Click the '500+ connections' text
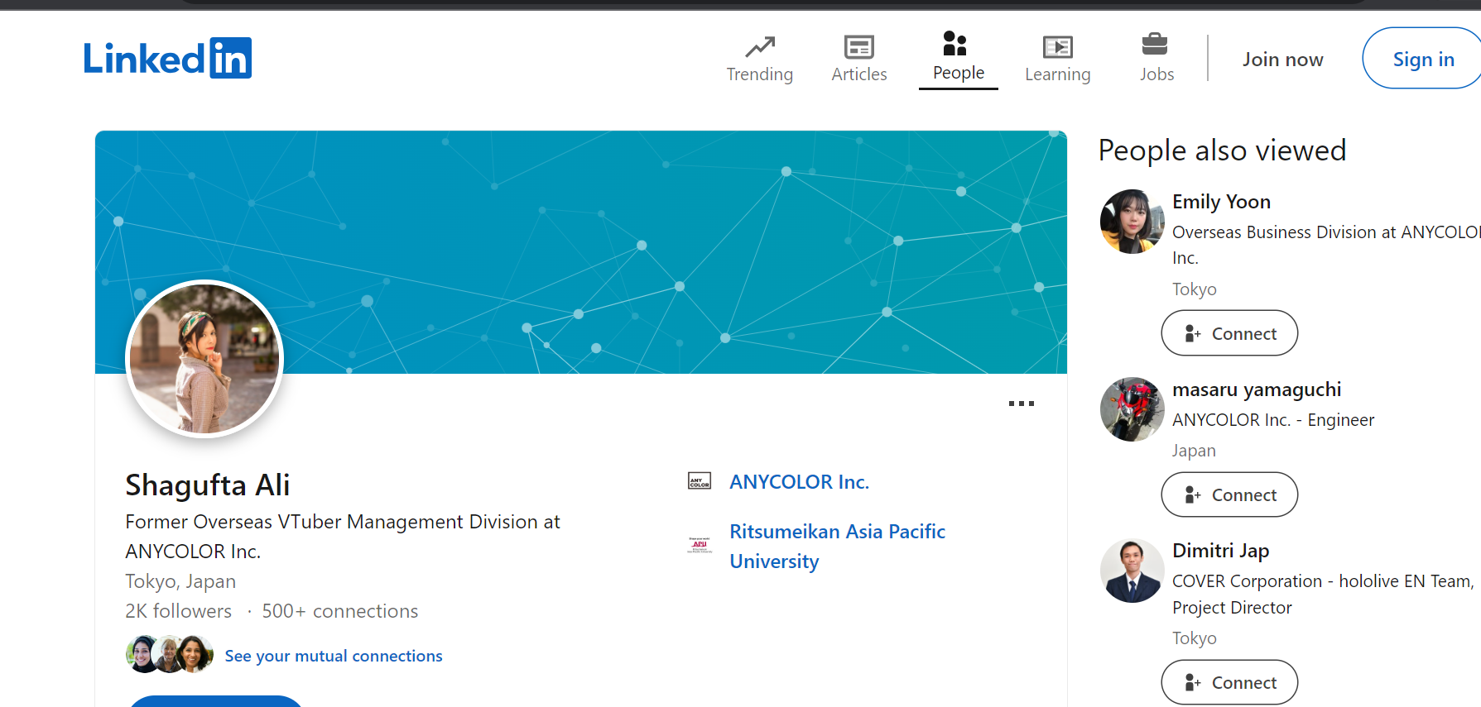 tap(340, 611)
